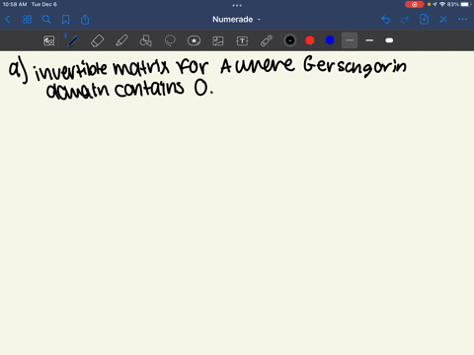474x355 pixels.
Task: Open the search tool
Action: (x=46, y=20)
